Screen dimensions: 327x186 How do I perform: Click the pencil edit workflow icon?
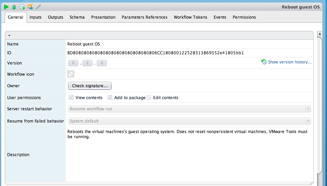38,7
